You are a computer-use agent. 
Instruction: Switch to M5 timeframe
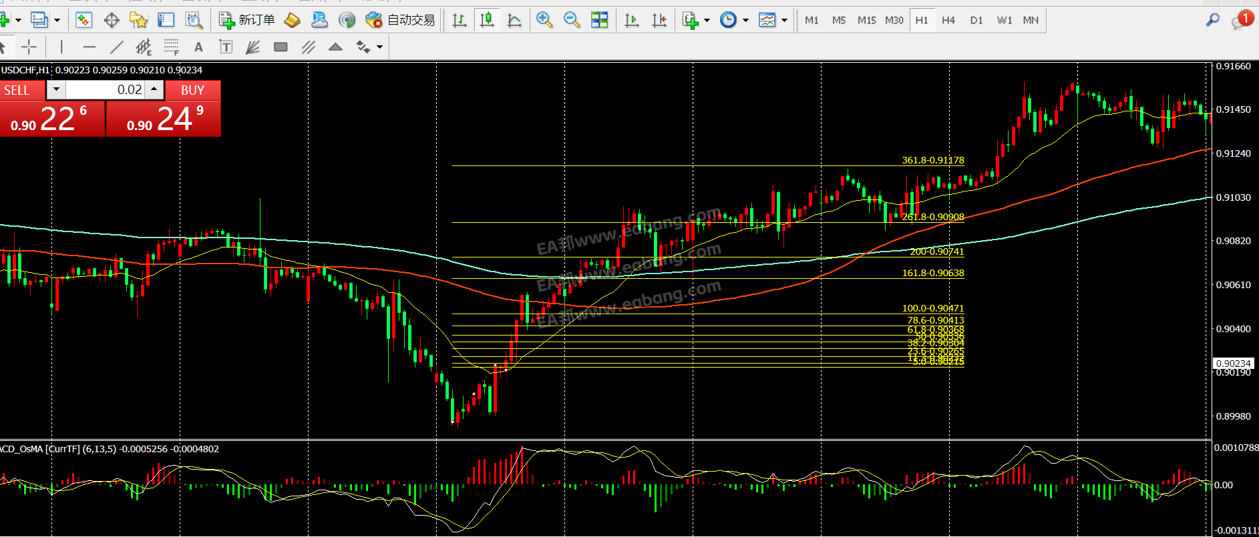839,20
